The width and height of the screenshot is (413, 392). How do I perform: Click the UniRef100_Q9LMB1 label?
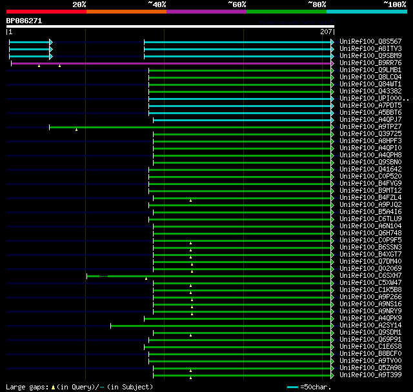pyautogui.click(x=370, y=70)
